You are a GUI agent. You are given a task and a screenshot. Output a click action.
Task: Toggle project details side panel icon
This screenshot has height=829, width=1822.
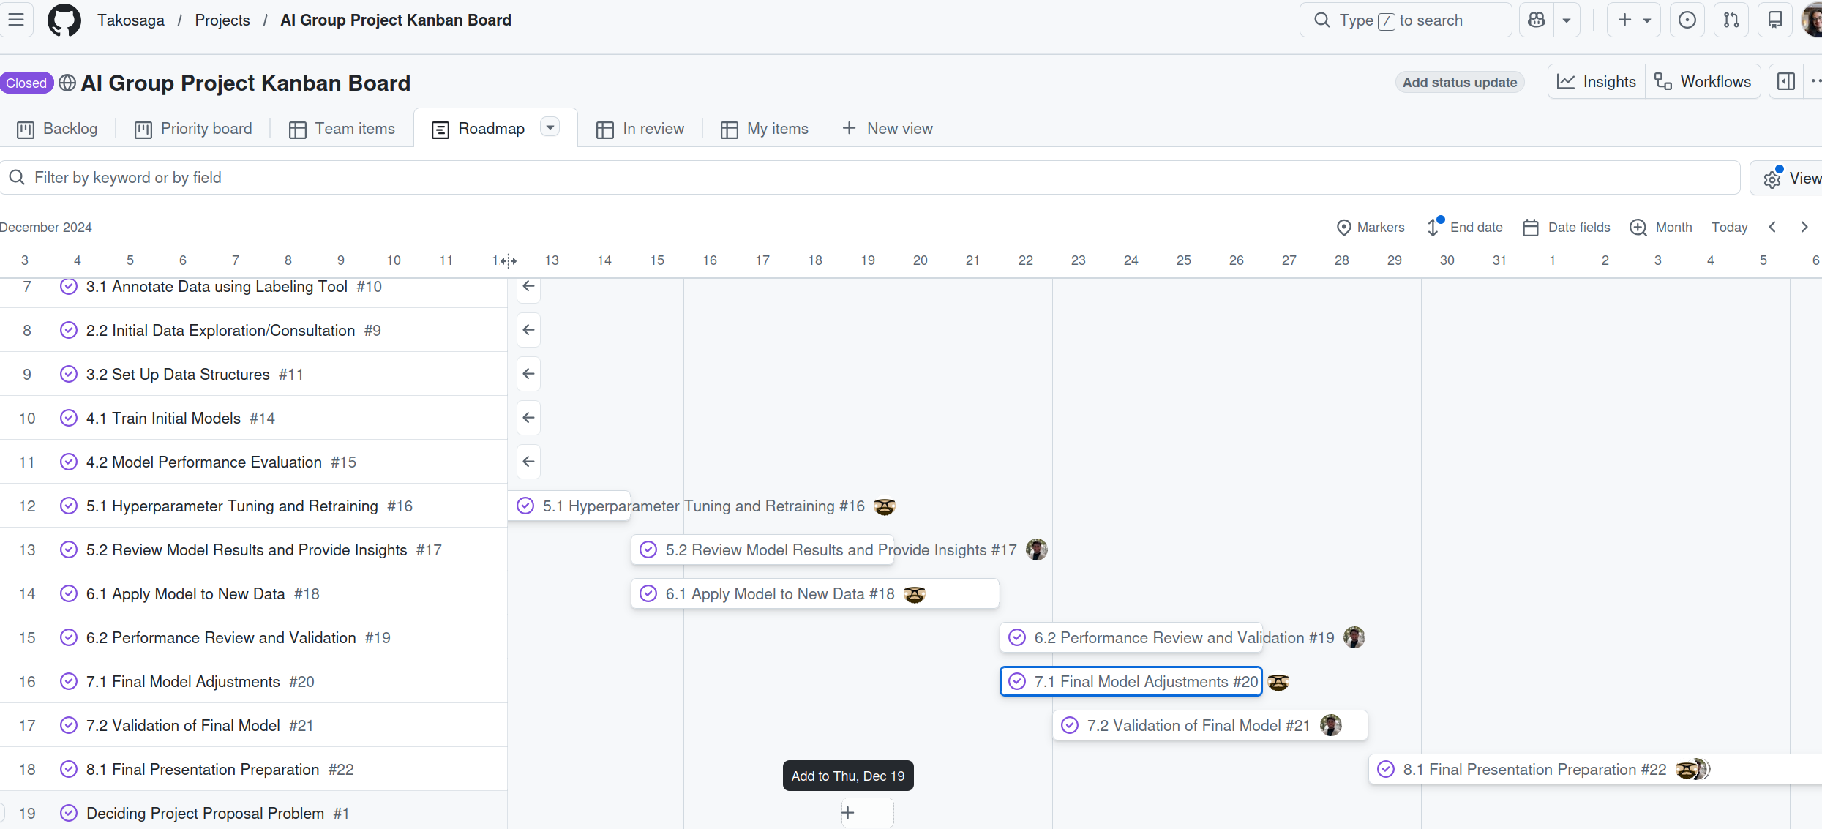coord(1786,81)
